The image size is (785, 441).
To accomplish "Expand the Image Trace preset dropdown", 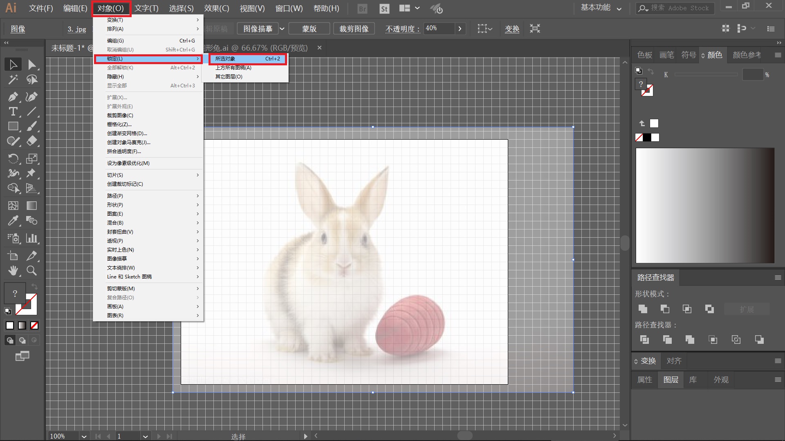I will pos(282,29).
